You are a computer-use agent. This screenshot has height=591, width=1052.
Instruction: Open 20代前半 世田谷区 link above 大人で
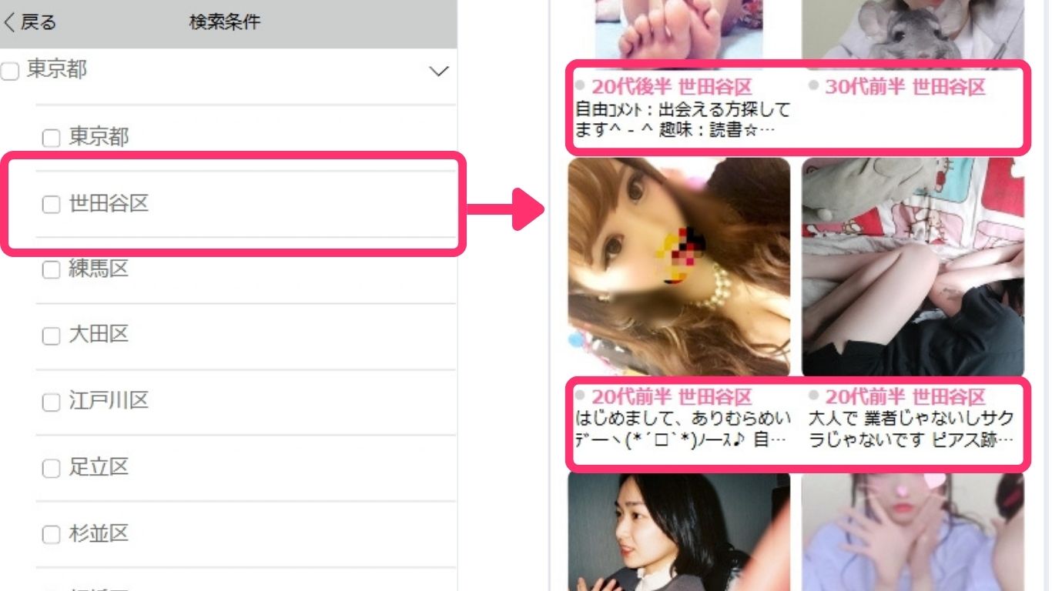tap(905, 398)
